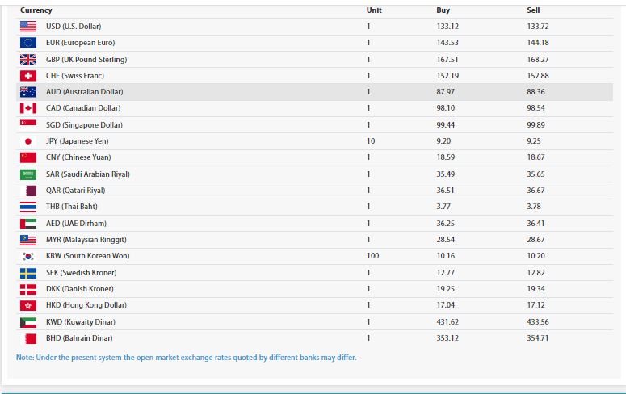The width and height of the screenshot is (626, 394).
Task: Click the Currency column header
Action: (x=36, y=10)
